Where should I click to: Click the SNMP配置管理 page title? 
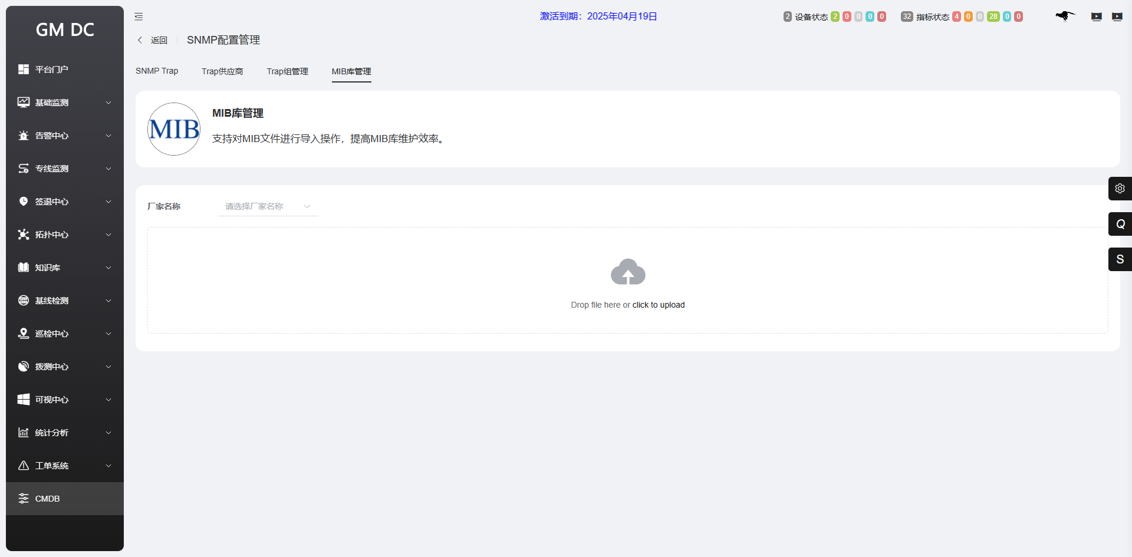pyautogui.click(x=223, y=40)
